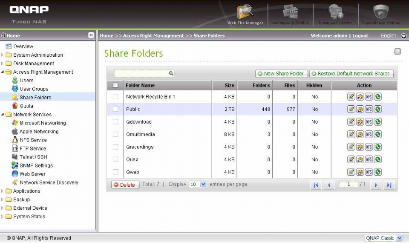
Task: Click the New Share Folder button
Action: point(281,74)
